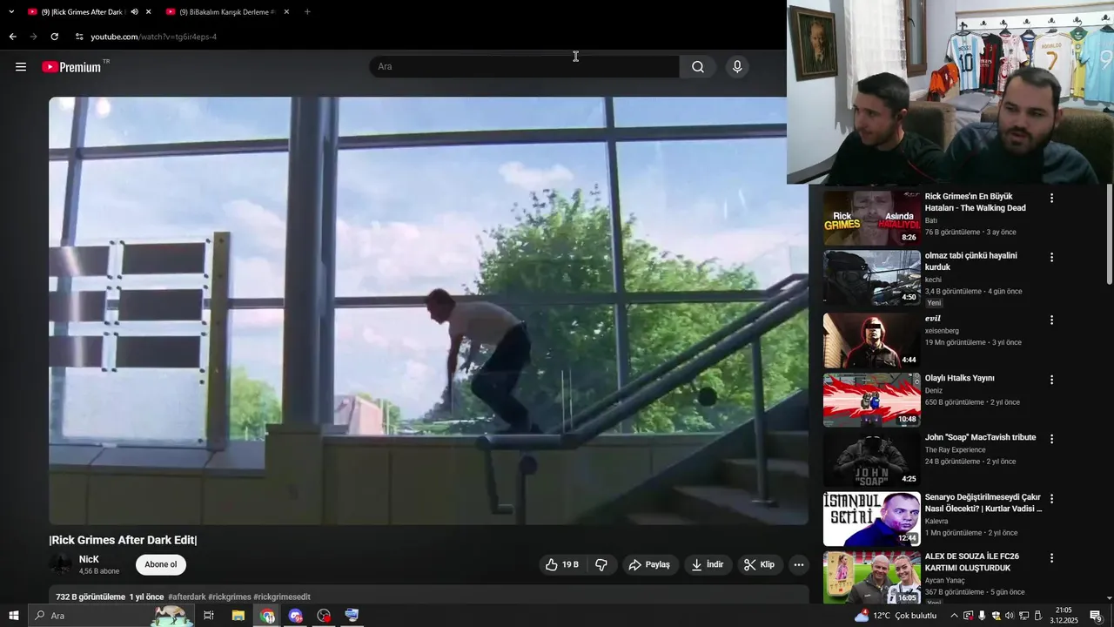
Task: View site information icon in address bar
Action: coord(79,37)
